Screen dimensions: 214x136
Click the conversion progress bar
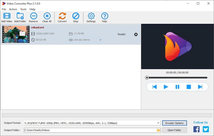click(x=107, y=115)
